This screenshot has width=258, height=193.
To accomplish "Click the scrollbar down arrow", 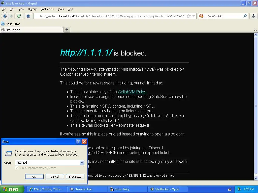I will pos(256,178).
